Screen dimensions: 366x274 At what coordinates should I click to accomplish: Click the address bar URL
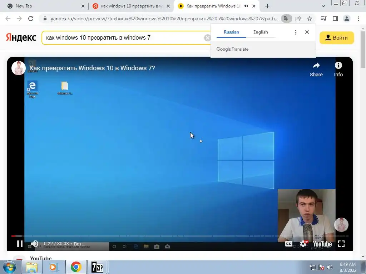coord(164,19)
